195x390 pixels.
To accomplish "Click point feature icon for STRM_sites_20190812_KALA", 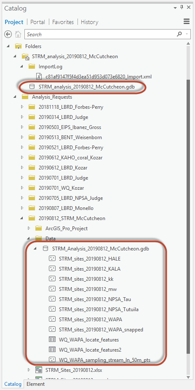I will coord(52,269).
